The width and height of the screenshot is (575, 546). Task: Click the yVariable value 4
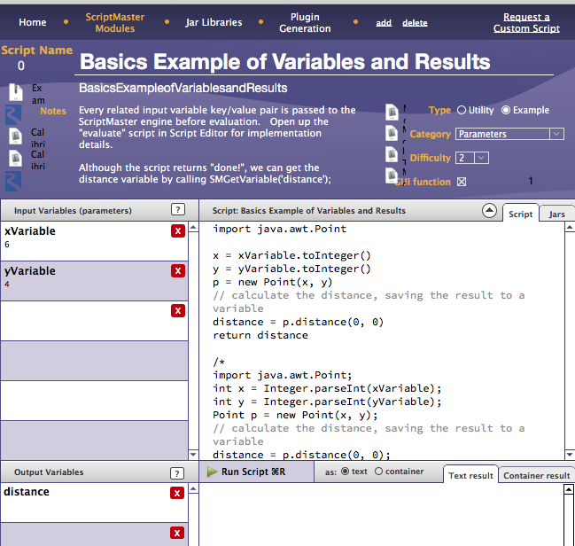tap(7, 285)
